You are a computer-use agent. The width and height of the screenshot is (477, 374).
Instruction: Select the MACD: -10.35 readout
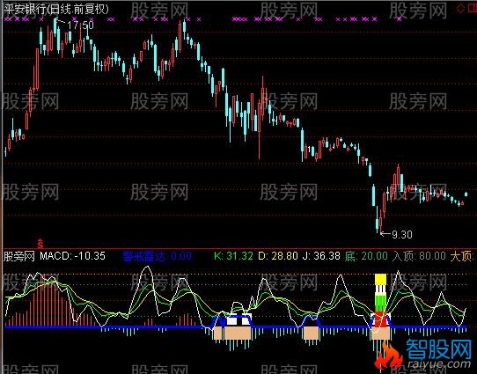tap(72, 256)
